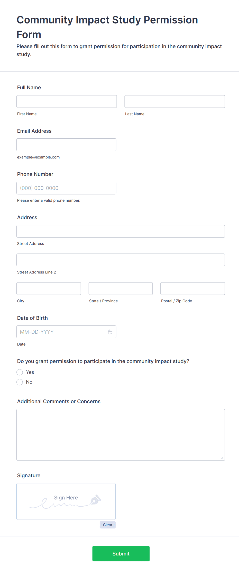
Task: Clear the signature field
Action: tap(107, 525)
